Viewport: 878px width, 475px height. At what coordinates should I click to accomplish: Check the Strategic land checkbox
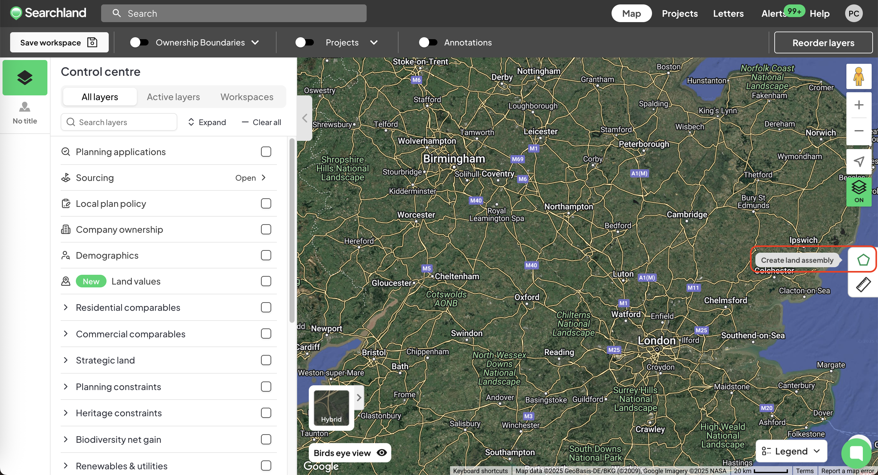coord(266,360)
